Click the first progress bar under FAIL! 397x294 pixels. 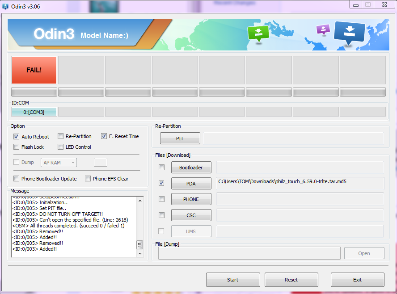point(34,92)
